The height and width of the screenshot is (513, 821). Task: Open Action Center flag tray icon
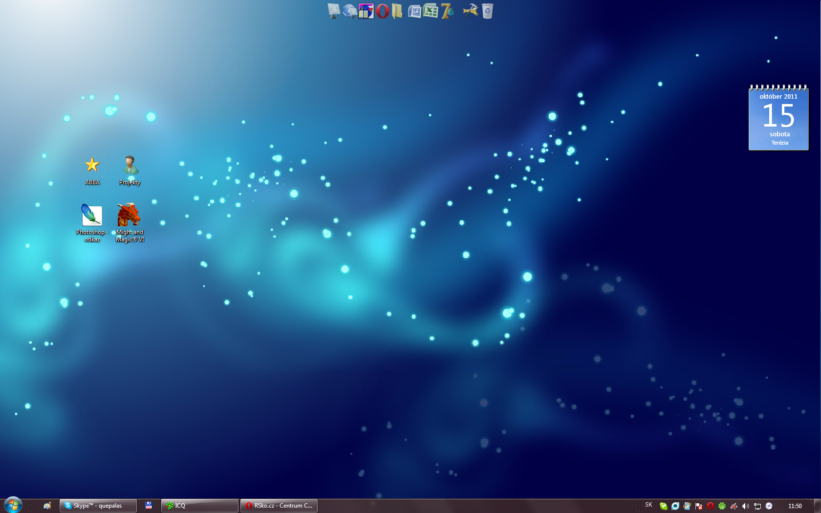[x=699, y=506]
